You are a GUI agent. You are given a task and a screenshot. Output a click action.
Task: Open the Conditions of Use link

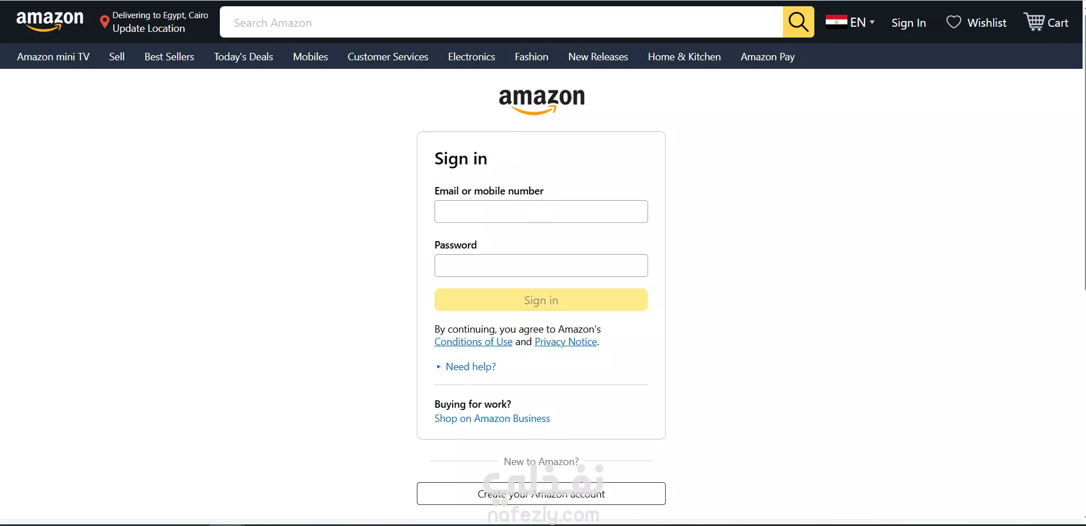click(473, 342)
